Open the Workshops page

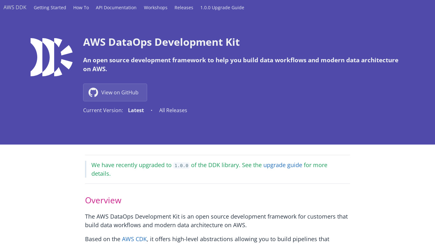(x=156, y=8)
